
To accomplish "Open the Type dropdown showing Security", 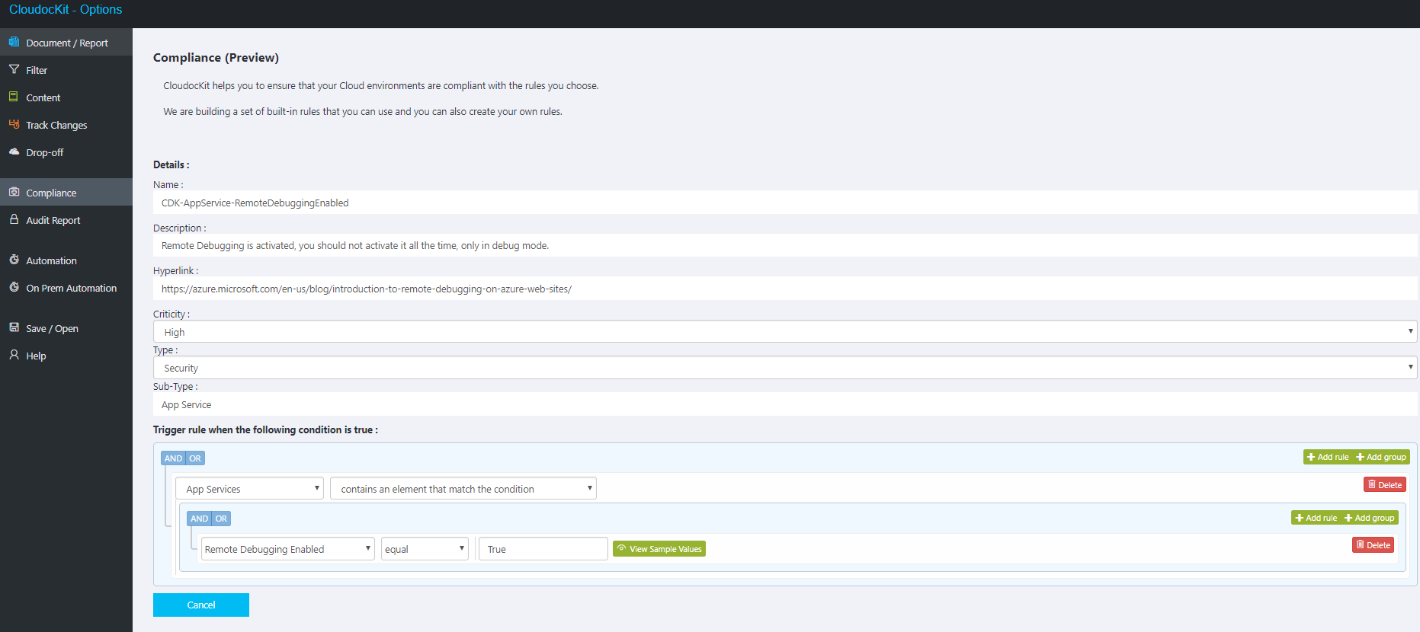I will 785,368.
